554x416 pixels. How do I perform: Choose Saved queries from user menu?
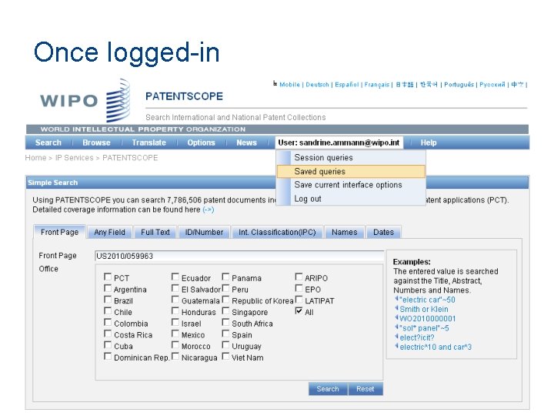[x=351, y=171]
